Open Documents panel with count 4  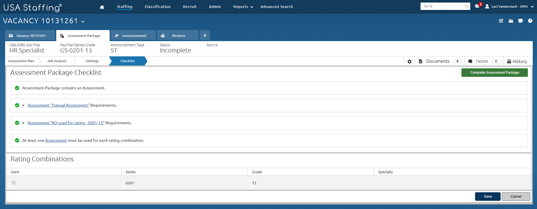pos(440,61)
